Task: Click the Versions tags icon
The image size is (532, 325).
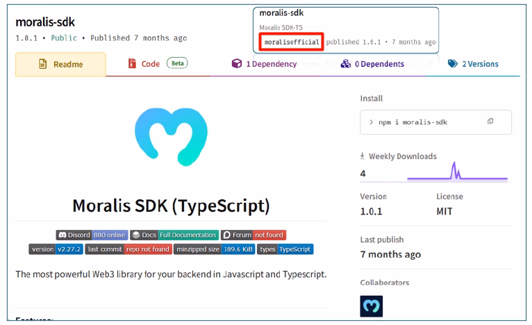Action: [x=453, y=63]
